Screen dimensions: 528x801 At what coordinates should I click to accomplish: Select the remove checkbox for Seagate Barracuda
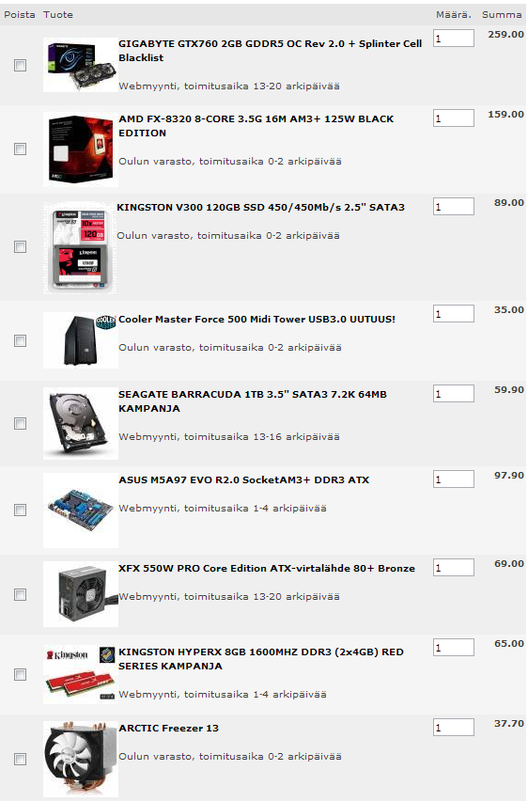tap(20, 423)
